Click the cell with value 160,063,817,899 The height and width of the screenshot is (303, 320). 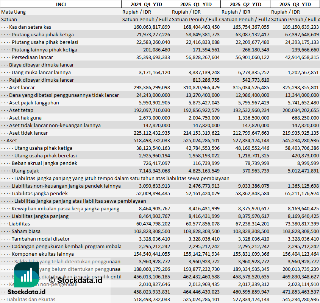pos(152,27)
